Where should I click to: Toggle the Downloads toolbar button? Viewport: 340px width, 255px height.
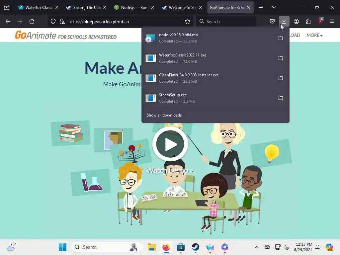click(284, 21)
